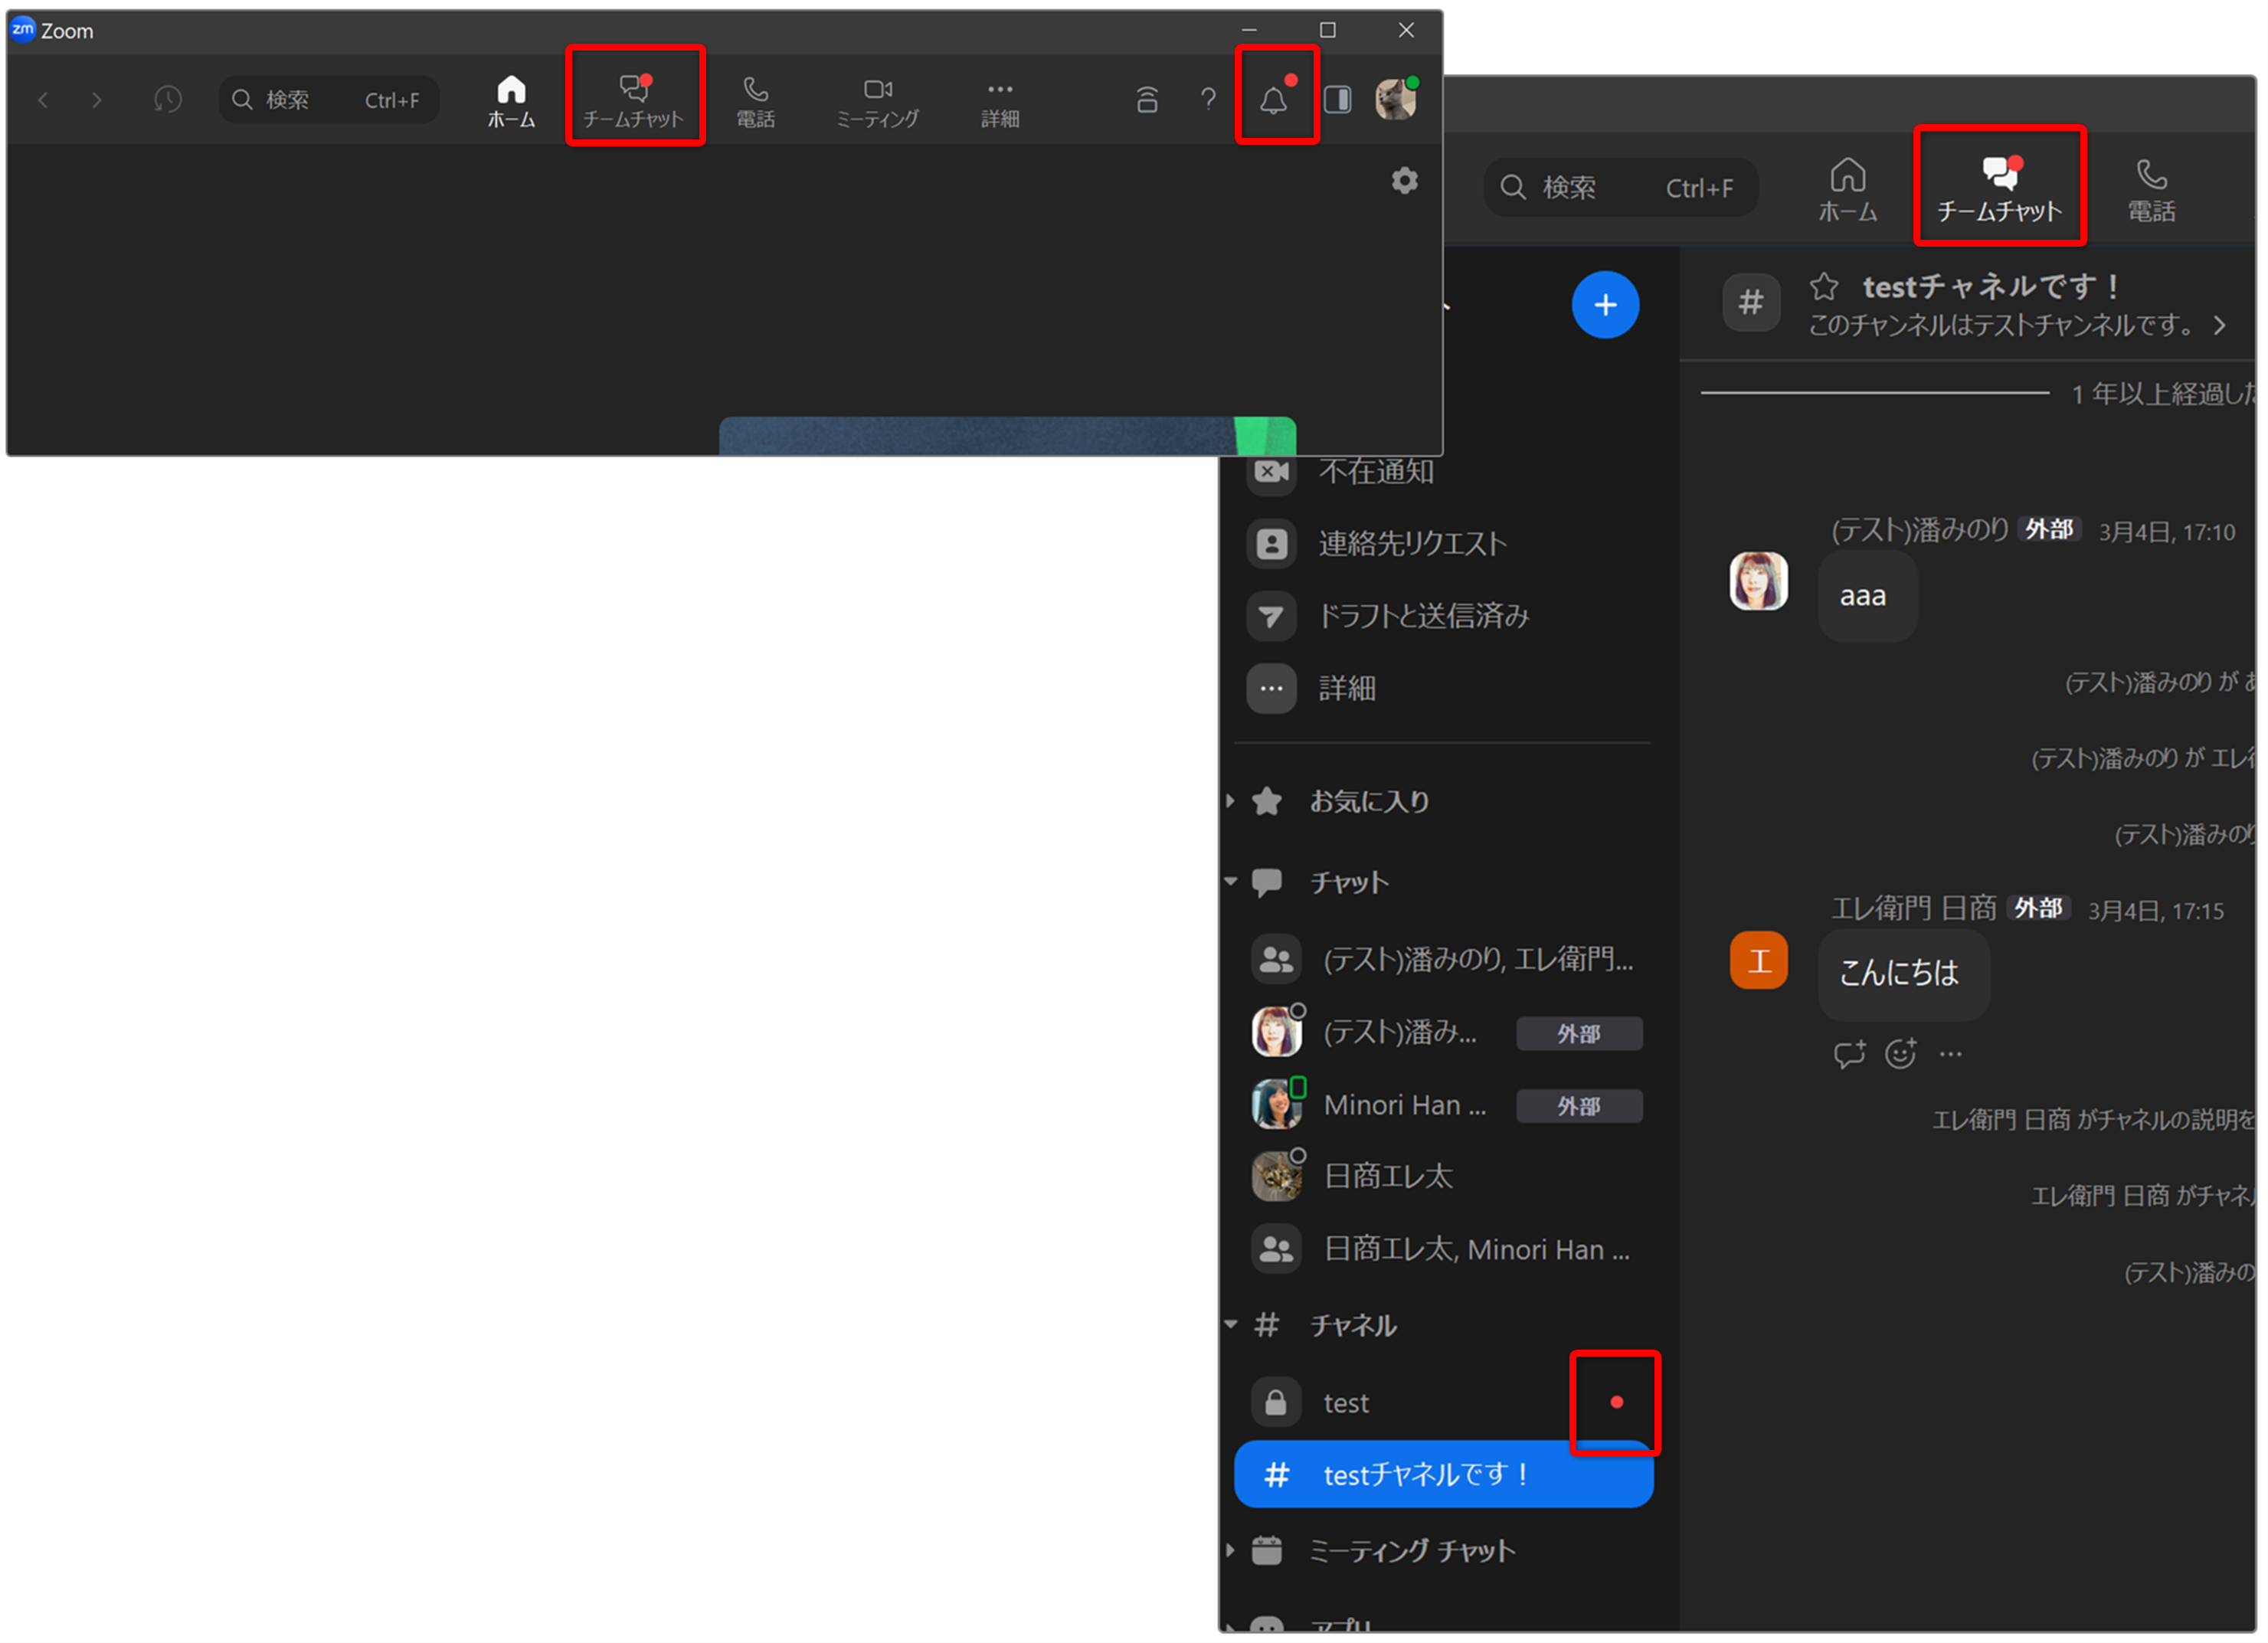The image size is (2268, 1643).
Task: Open chat with (テスト)潘み... 外部
Action: click(1444, 1033)
